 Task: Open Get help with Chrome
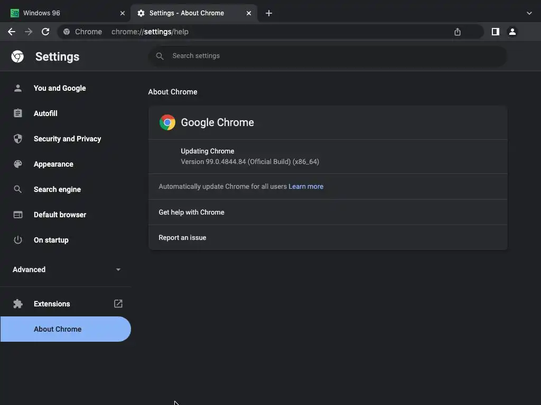point(328,213)
